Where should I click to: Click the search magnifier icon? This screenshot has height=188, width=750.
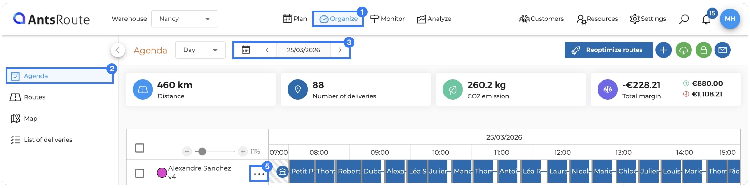pos(684,19)
